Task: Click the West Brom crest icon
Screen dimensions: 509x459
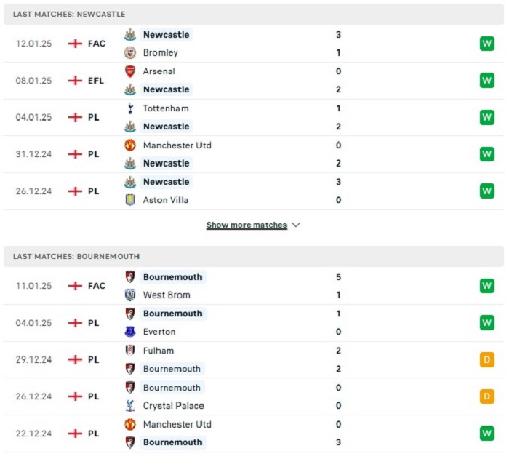Action: point(130,295)
